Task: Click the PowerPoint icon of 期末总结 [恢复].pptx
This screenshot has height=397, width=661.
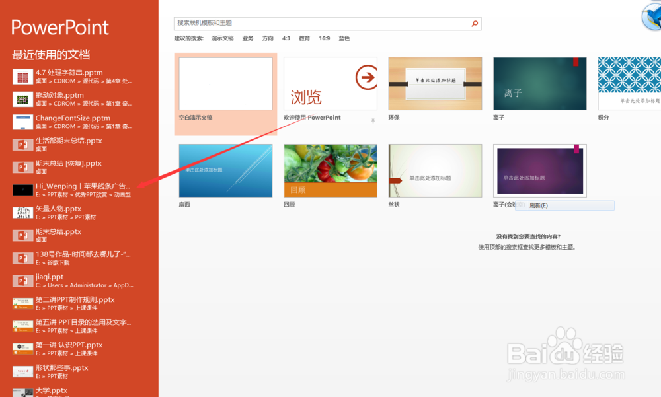Action: 22,168
